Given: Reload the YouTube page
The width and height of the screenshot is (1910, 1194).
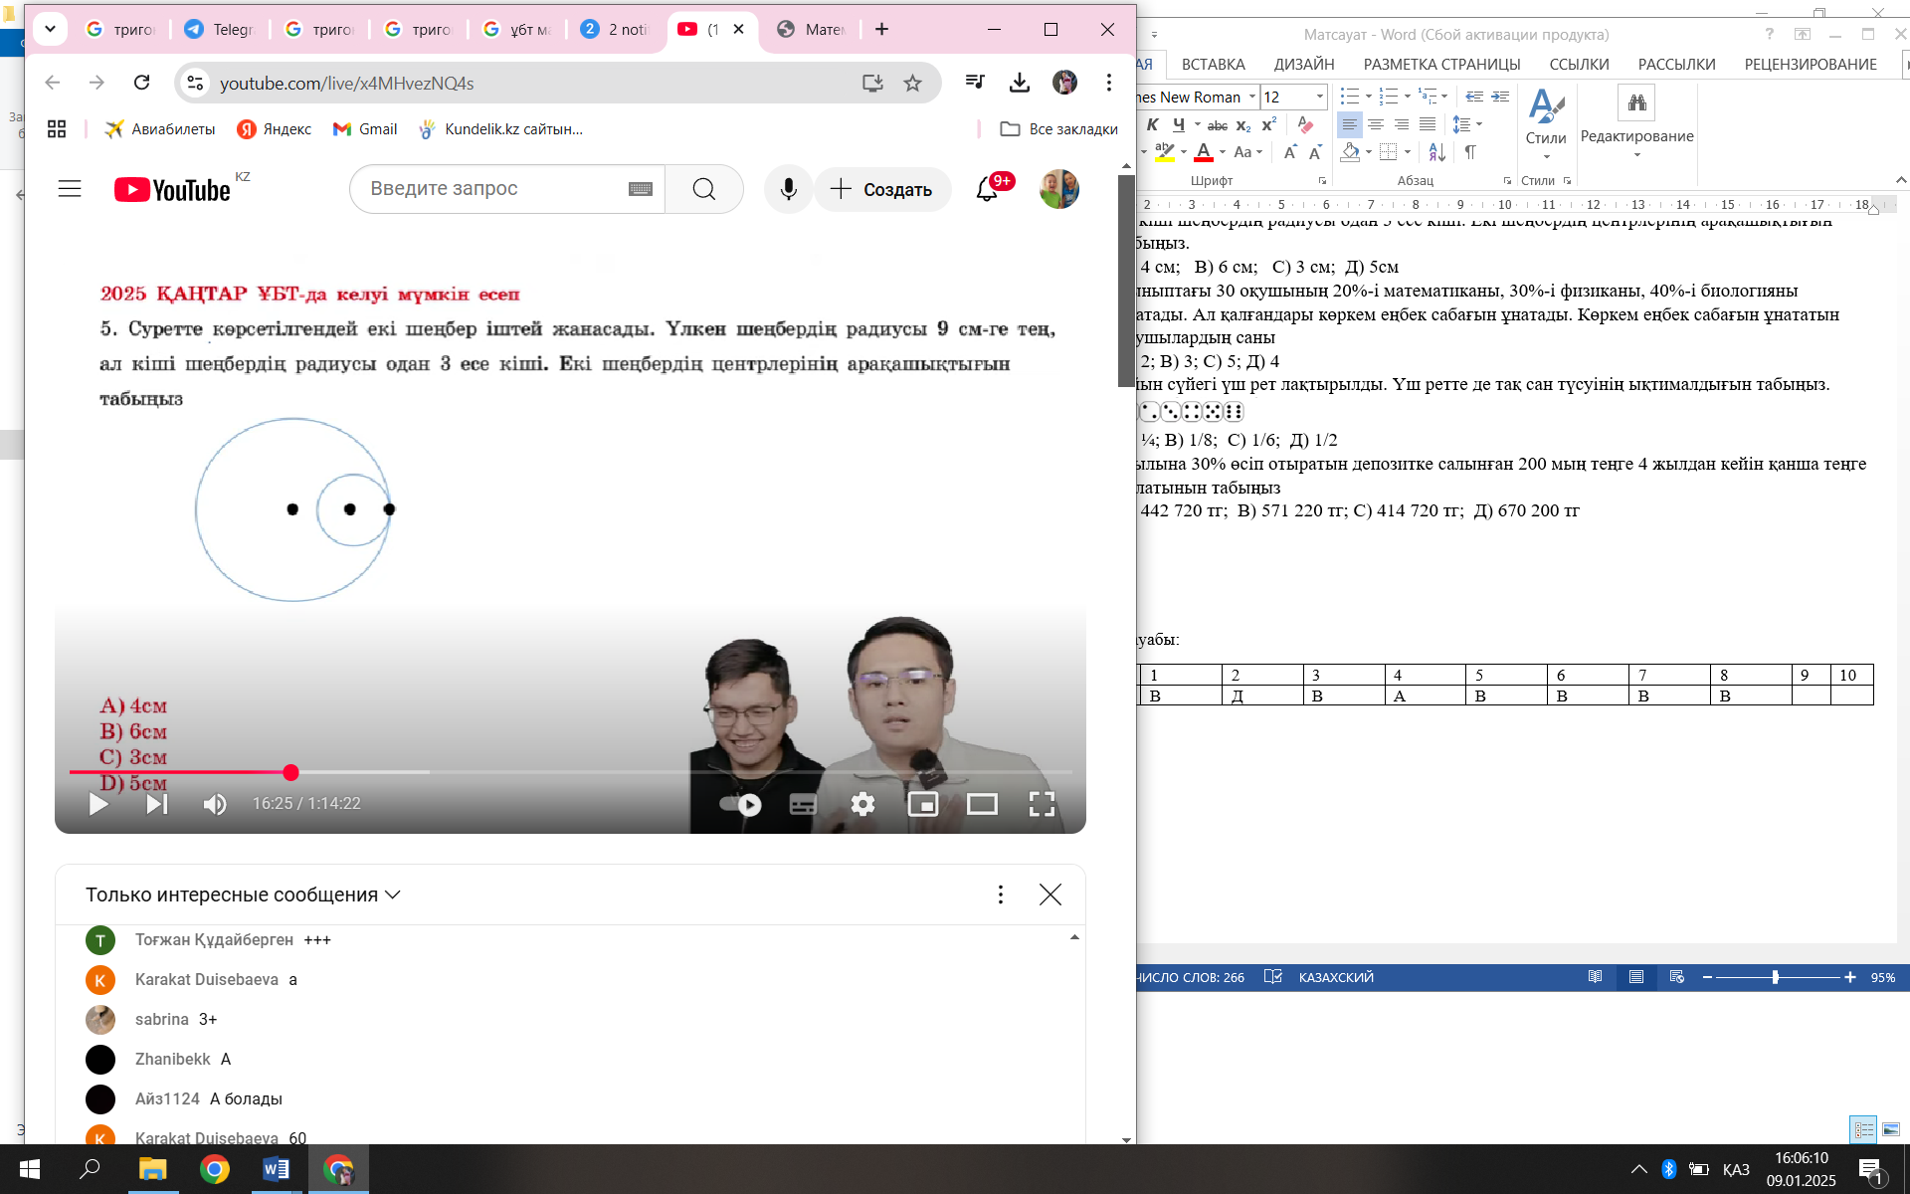Looking at the screenshot, I should pos(141,83).
